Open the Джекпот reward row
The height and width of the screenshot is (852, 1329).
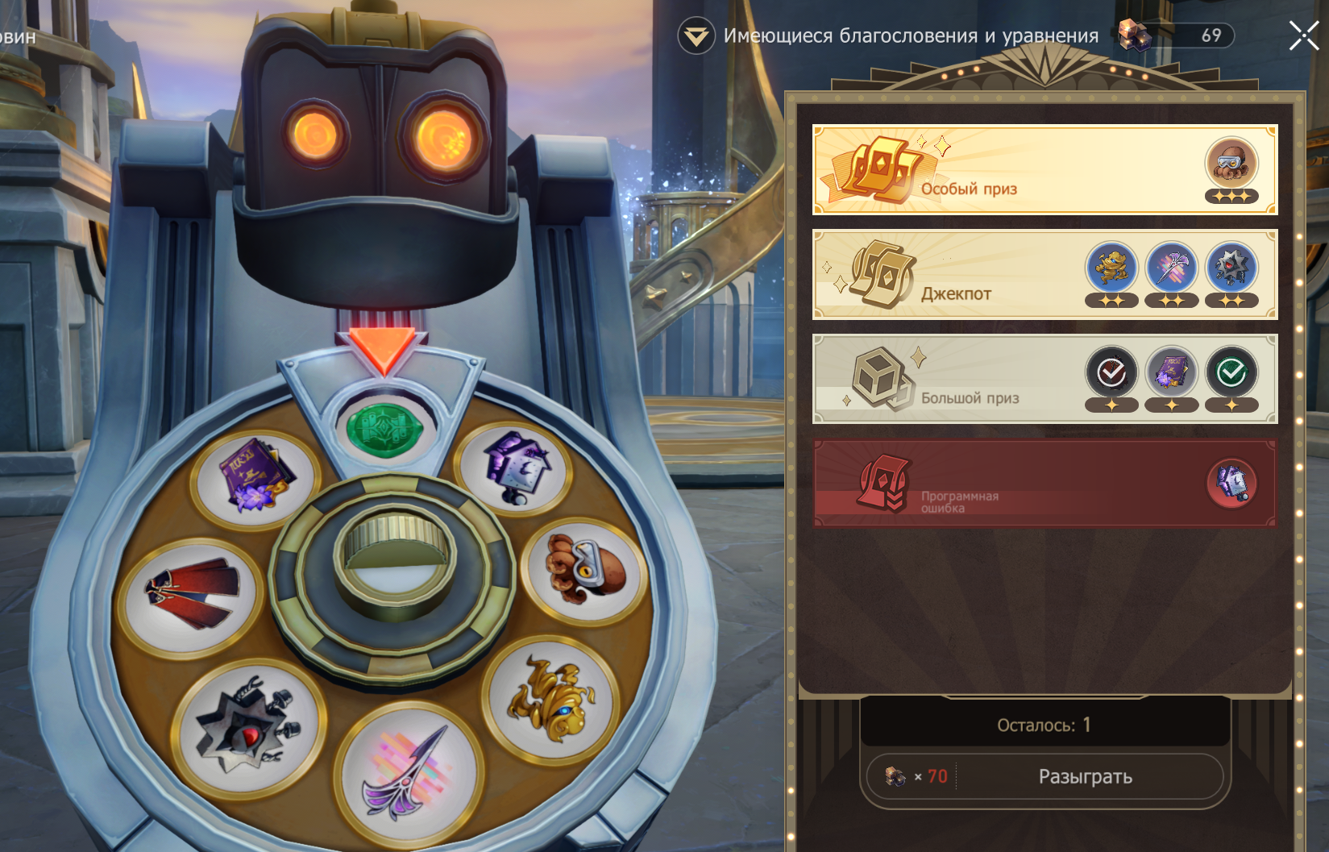tap(1045, 275)
